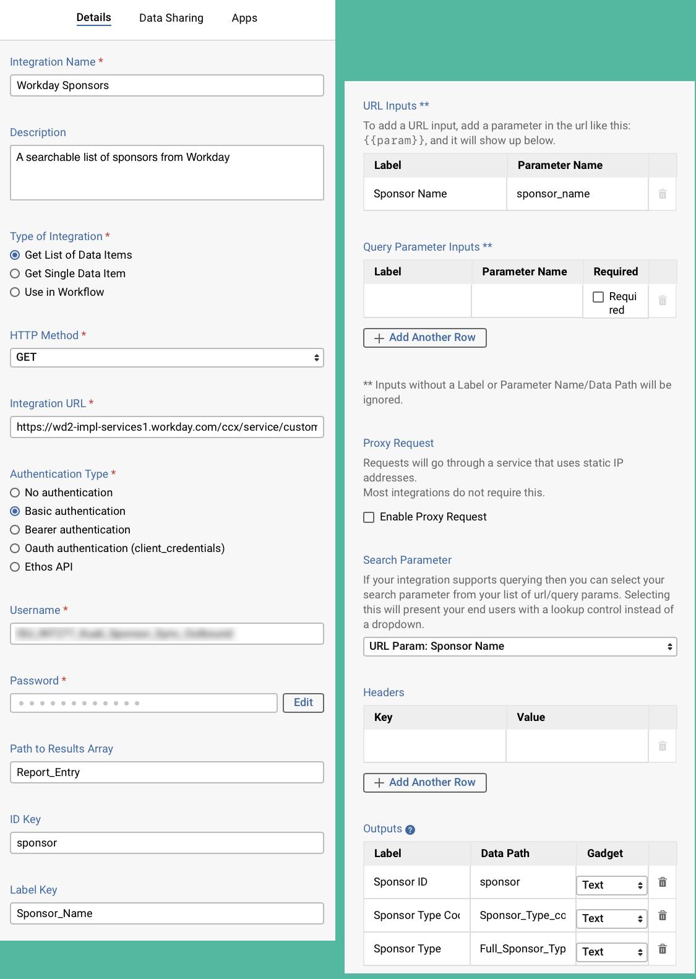Viewport: 696px width, 979px height.
Task: Open the Apps tab
Action: pos(244,18)
